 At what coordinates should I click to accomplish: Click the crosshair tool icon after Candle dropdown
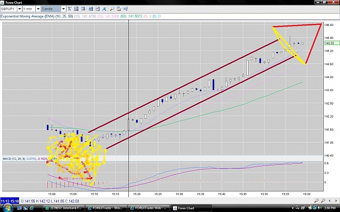tap(70, 9)
